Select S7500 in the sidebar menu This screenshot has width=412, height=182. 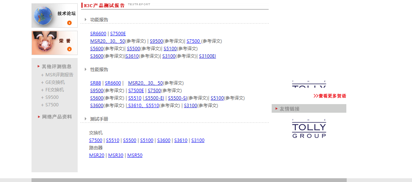(x=52, y=104)
